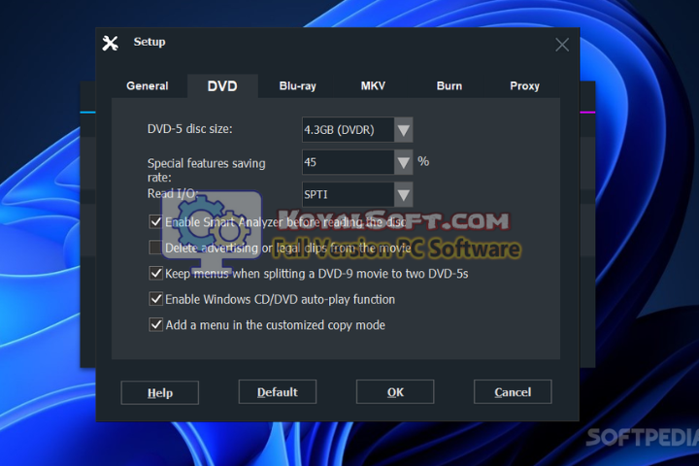
Task: Open the Special features saving rate dropdown arrow
Action: 404,162
